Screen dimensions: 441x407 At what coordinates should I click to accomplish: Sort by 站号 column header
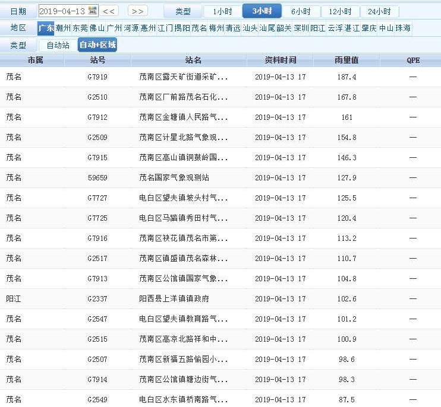[x=97, y=61]
